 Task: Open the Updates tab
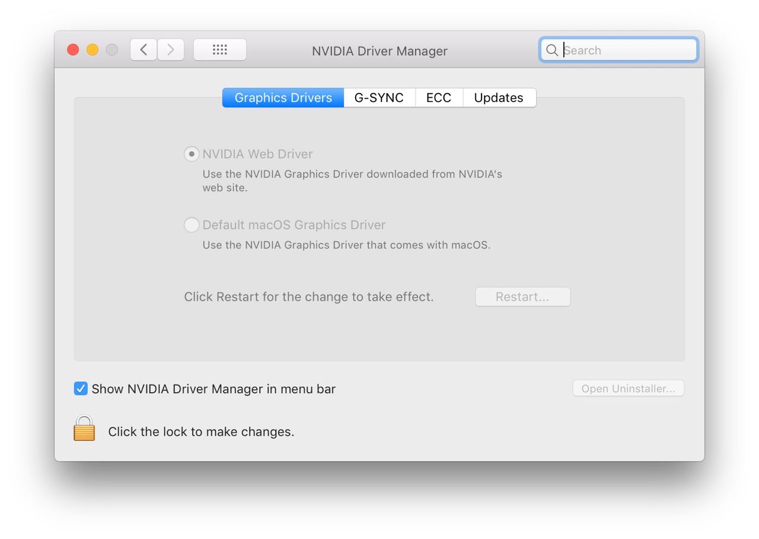point(499,98)
